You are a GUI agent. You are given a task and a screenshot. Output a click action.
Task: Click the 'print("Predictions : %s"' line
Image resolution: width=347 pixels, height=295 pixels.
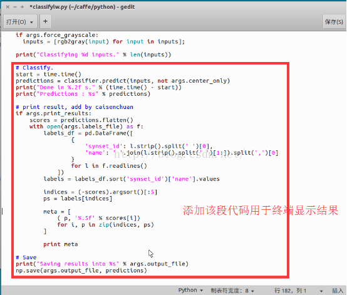(83, 94)
